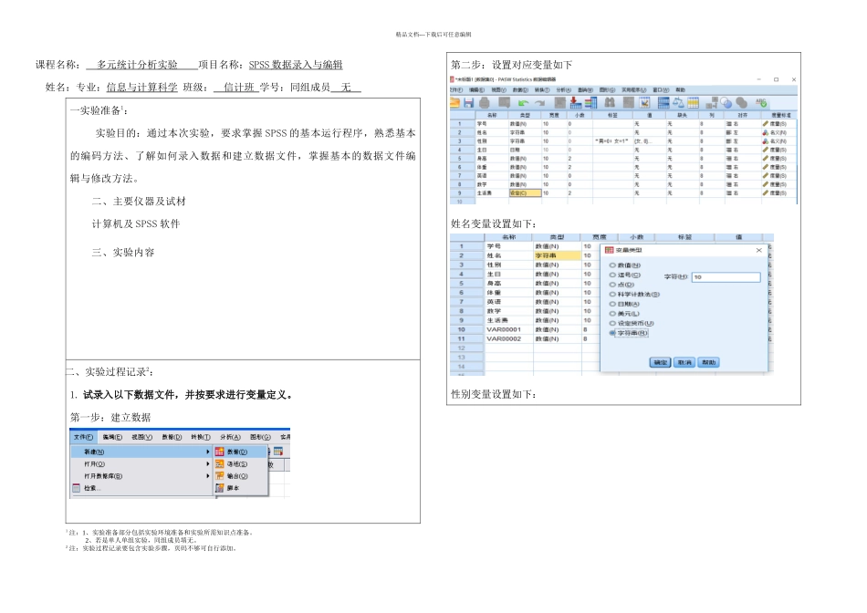
Task: Click the 语法(S) syntax icon in submenu
Action: pos(220,464)
